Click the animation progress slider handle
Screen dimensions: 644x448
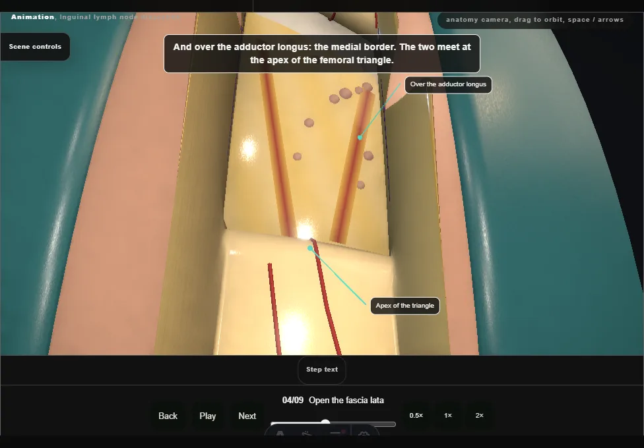325,422
